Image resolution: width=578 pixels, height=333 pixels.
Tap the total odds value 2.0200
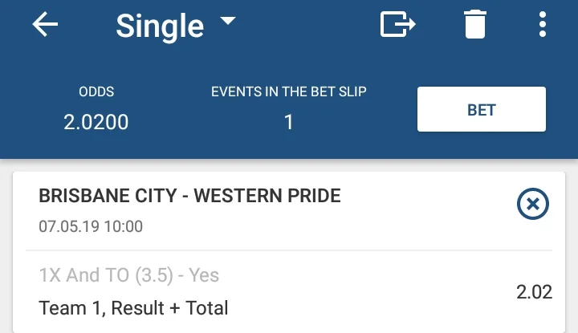point(96,122)
